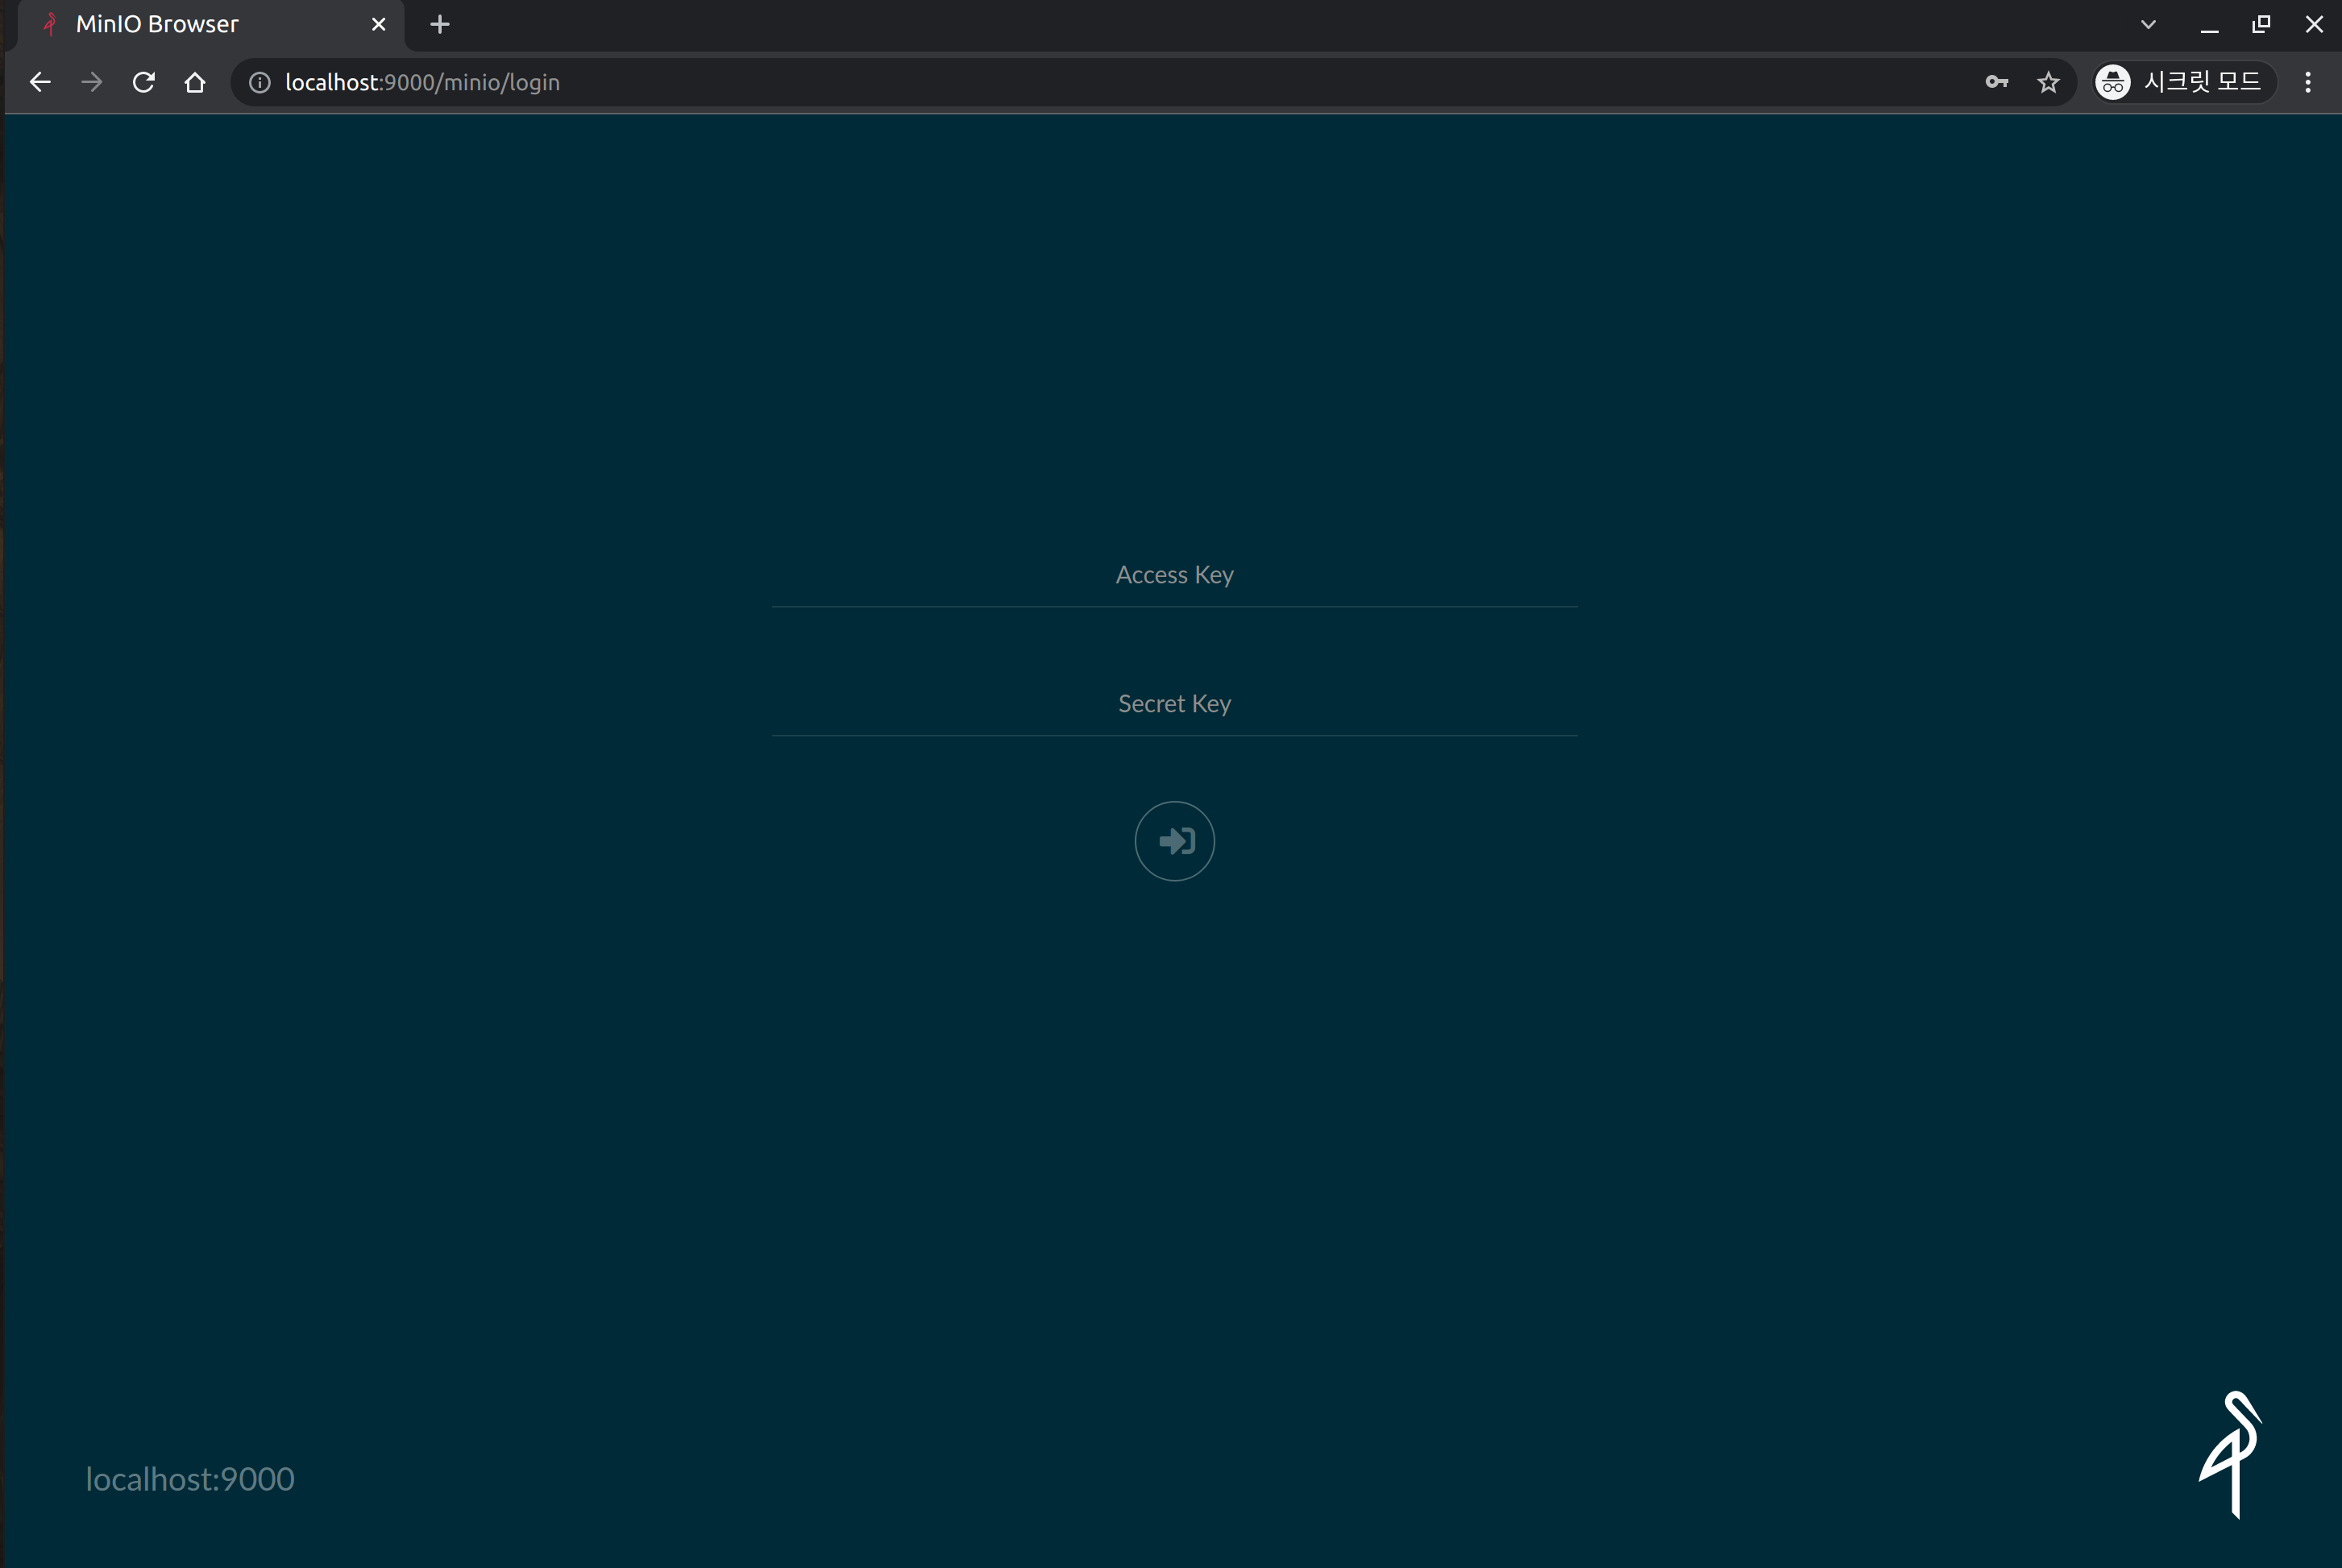Screen dimensions: 2342x1568
Task: Open saved passwords key icon
Action: pos(1996,82)
